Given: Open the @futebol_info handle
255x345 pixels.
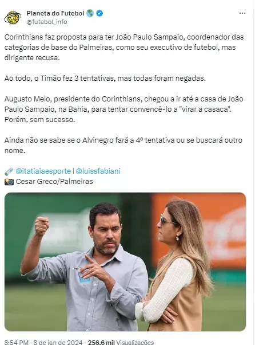Looking at the screenshot, I should [x=47, y=22].
